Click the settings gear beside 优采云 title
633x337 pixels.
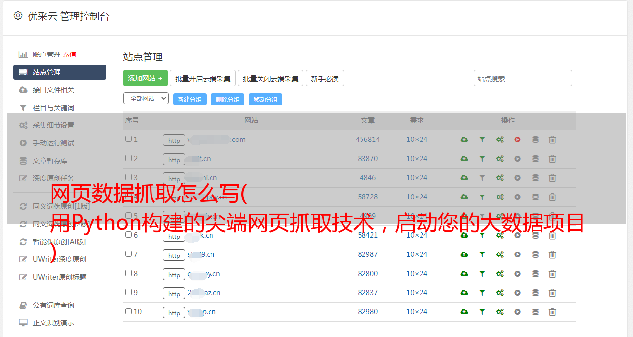[18, 16]
